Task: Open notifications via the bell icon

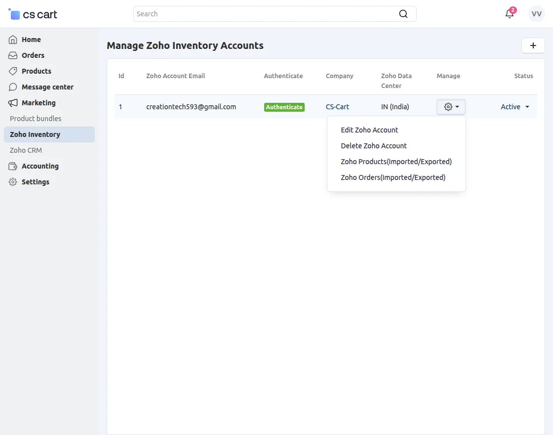Action: tap(510, 14)
